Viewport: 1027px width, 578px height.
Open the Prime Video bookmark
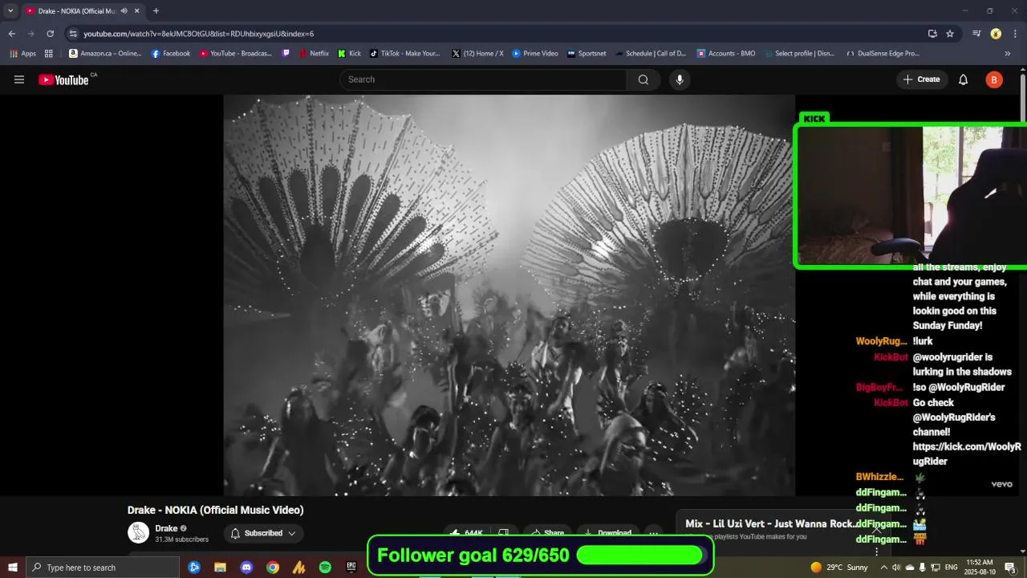point(535,54)
